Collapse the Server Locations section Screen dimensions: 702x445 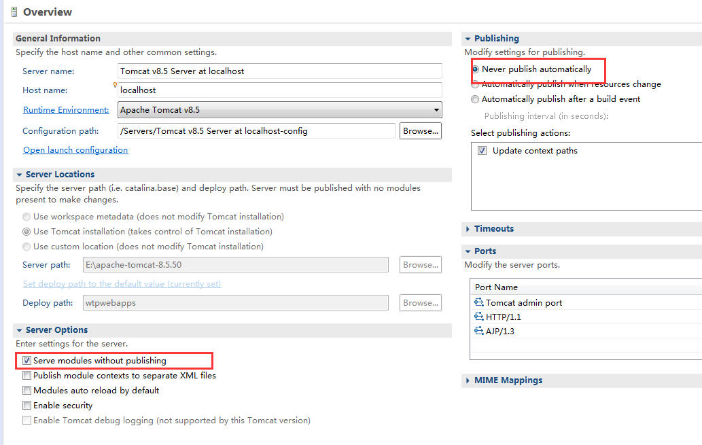20,175
